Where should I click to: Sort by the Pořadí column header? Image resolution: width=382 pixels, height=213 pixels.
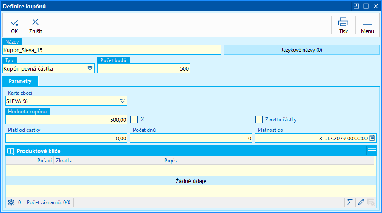coord(35,161)
